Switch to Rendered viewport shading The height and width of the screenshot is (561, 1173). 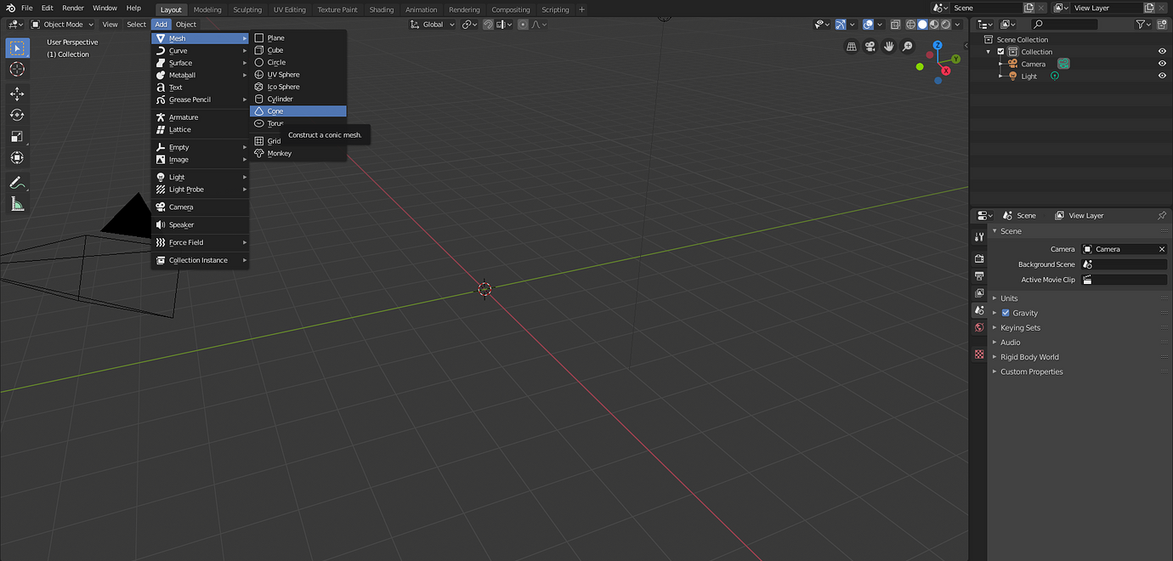click(944, 25)
